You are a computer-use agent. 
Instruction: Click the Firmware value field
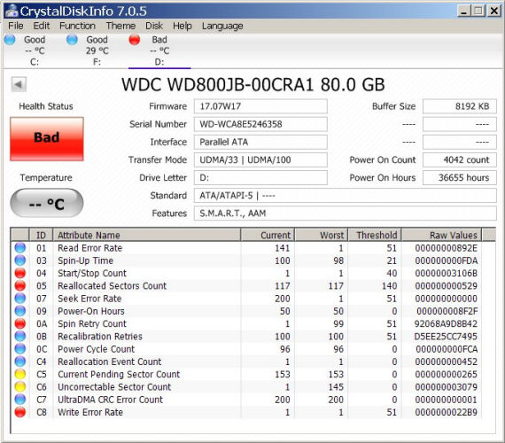coord(260,106)
